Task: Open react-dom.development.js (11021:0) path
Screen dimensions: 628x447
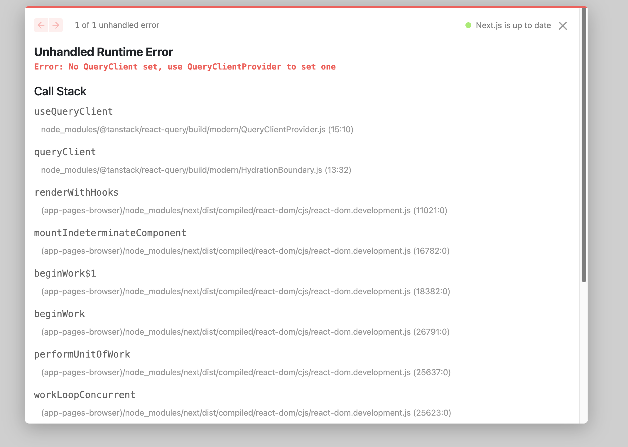Action: (x=244, y=211)
